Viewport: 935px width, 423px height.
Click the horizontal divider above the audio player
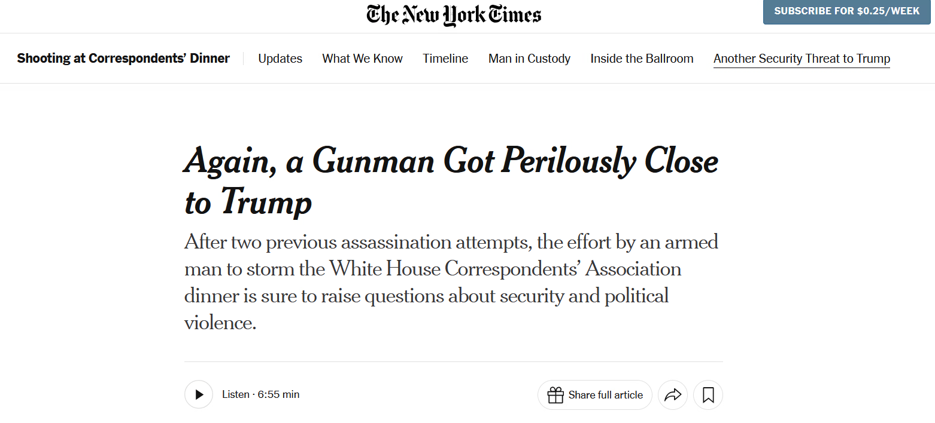tap(453, 361)
